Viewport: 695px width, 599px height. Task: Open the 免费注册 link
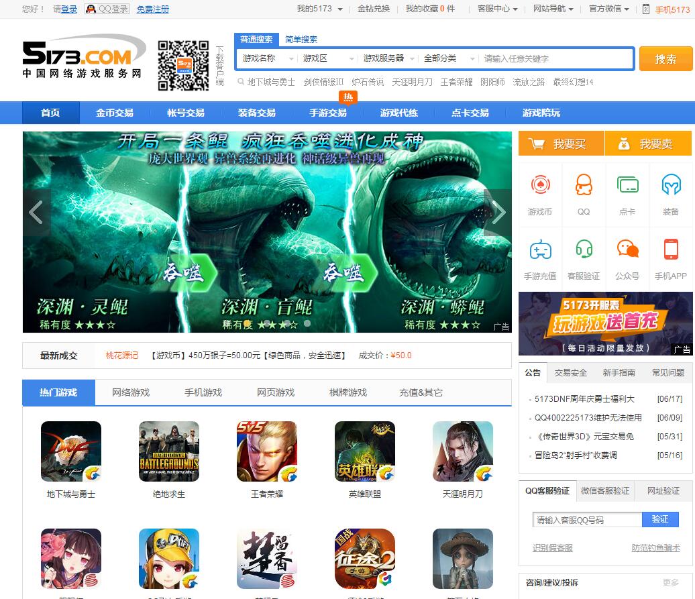click(x=152, y=9)
